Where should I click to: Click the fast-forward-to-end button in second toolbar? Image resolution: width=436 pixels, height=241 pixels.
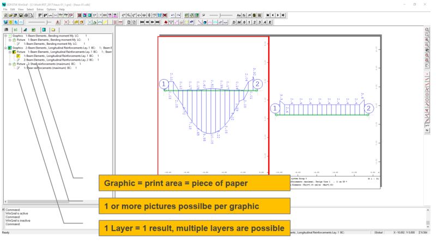(x=158, y=22)
